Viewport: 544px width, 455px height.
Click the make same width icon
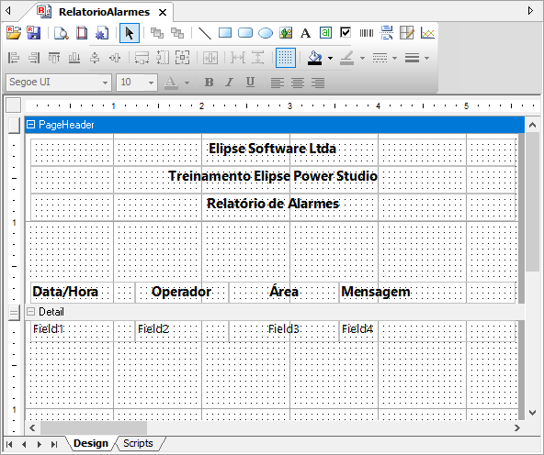tap(142, 58)
